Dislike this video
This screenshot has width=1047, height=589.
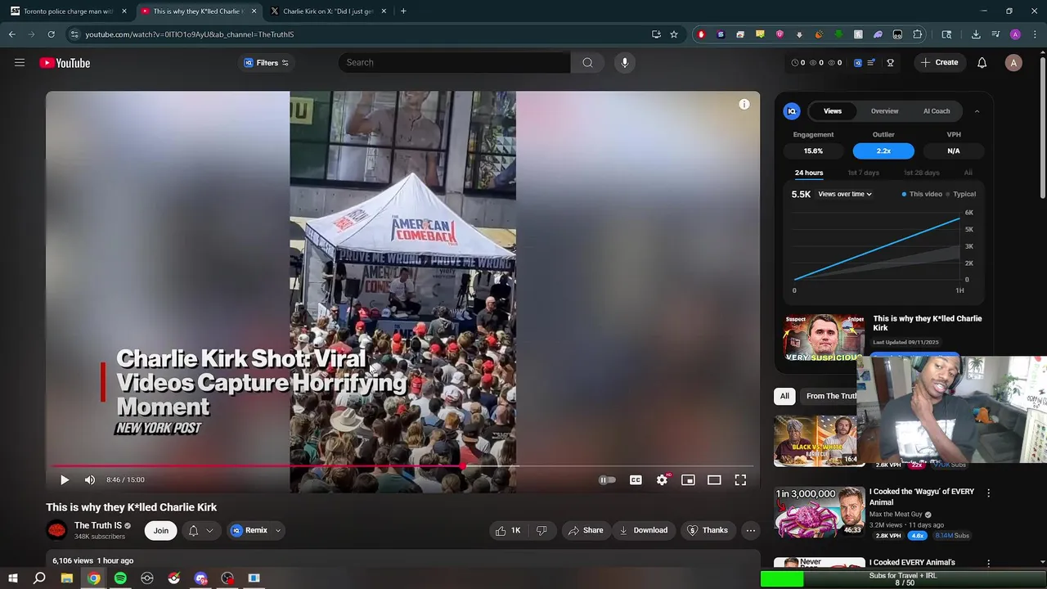point(541,530)
